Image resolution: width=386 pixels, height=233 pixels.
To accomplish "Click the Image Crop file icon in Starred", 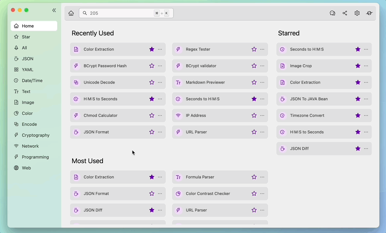I will pos(282,66).
